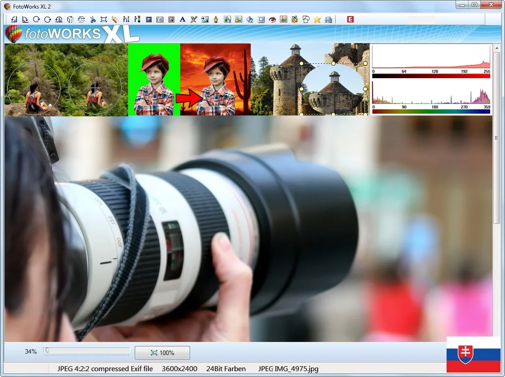Open the camera snapshot icon
505x377 pixels.
click(160, 19)
